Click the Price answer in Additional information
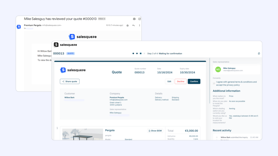Image resolution: width=278 pixels, height=156 pixels. pyautogui.click(x=231, y=96)
